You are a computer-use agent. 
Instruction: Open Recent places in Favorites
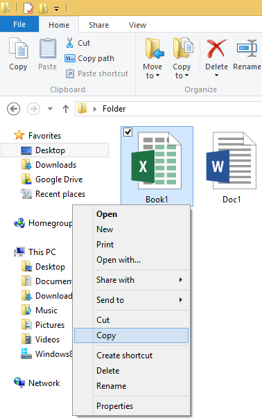click(53, 193)
